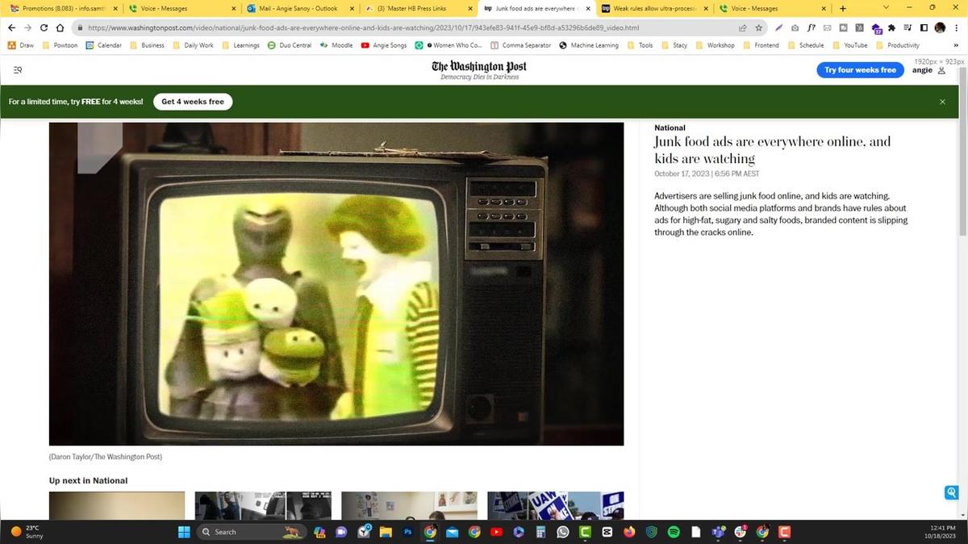The width and height of the screenshot is (968, 544).
Task: Switch to Master HB Press Links tab
Action: [419, 8]
